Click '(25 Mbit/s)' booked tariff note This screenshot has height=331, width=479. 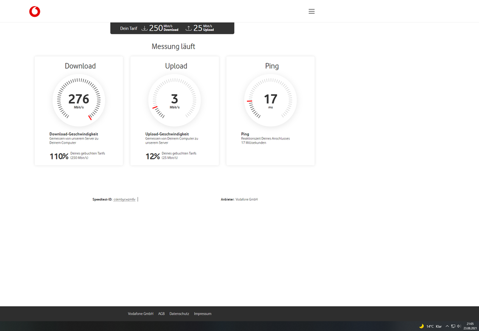click(x=170, y=158)
